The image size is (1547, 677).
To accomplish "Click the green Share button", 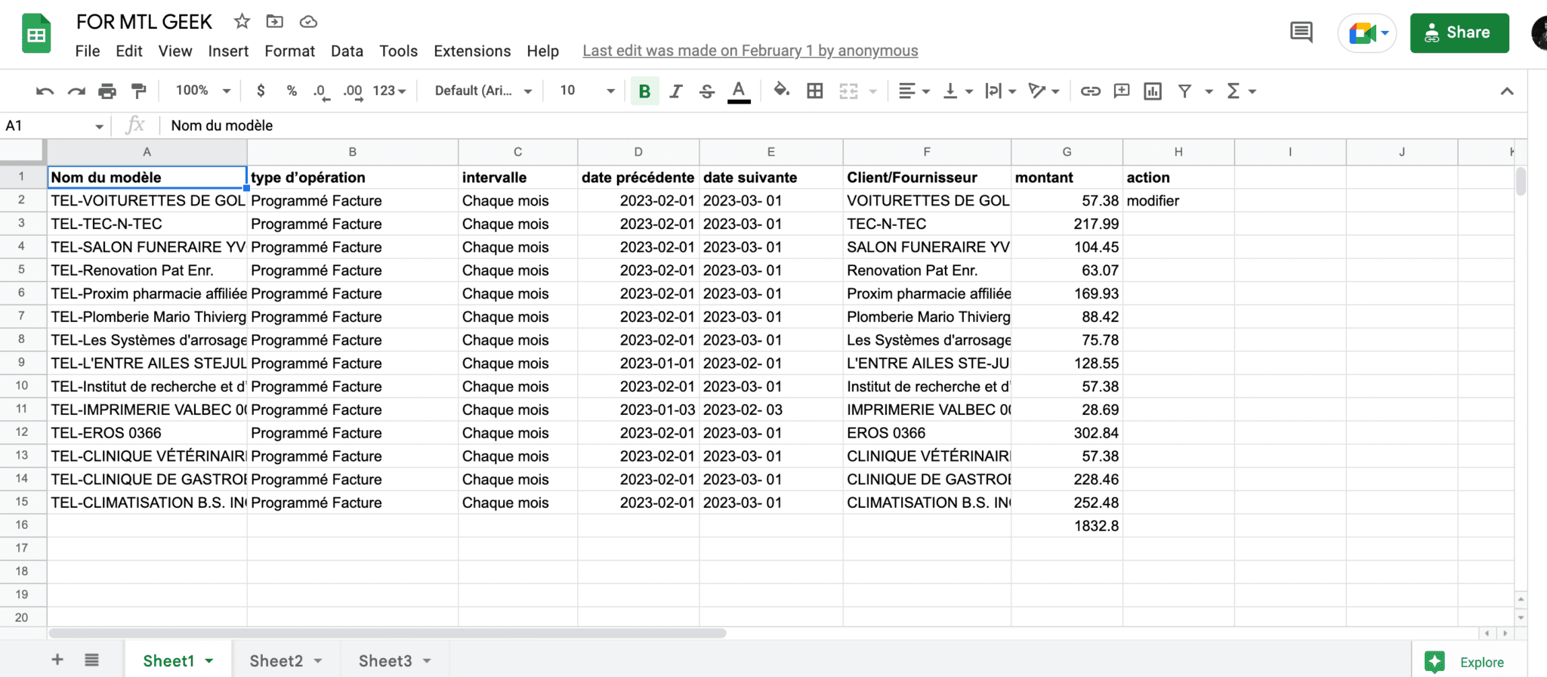I will 1459,32.
